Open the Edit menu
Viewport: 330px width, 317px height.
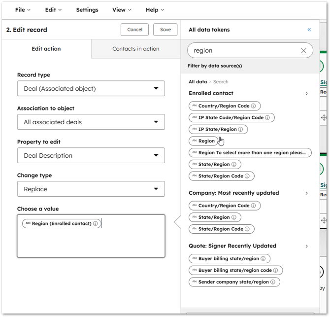[x=53, y=10]
